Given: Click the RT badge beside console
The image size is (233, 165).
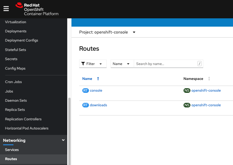Looking at the screenshot, I should tap(85, 91).
